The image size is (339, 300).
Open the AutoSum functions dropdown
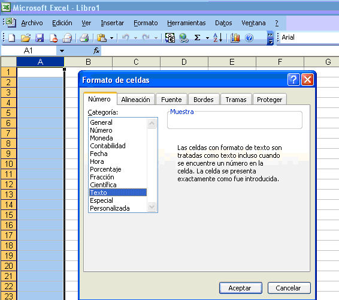tap(207, 38)
